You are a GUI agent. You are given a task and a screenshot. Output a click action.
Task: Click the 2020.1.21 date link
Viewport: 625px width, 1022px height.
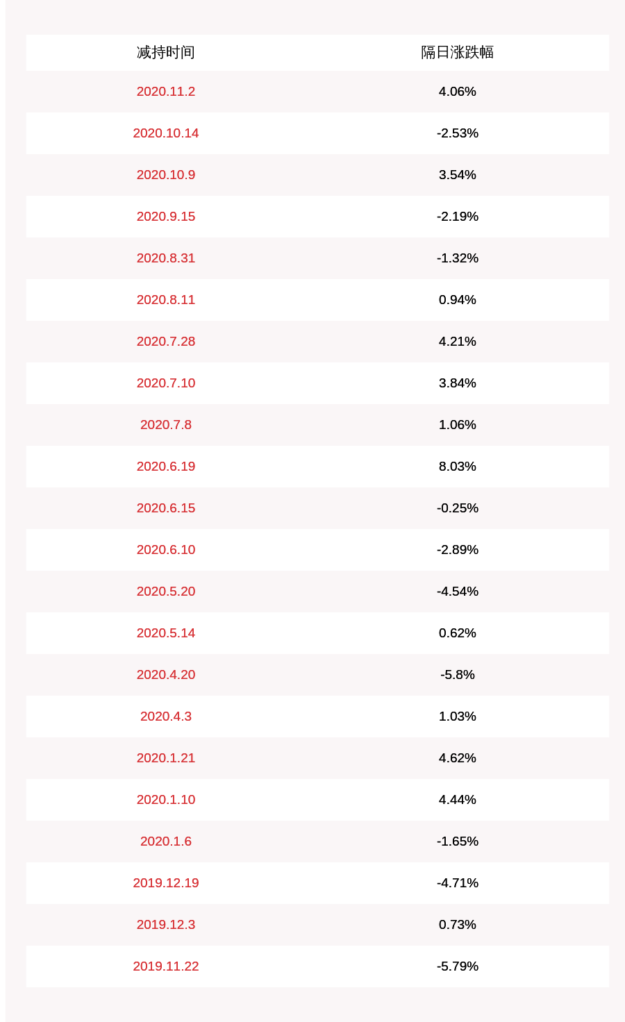(165, 758)
